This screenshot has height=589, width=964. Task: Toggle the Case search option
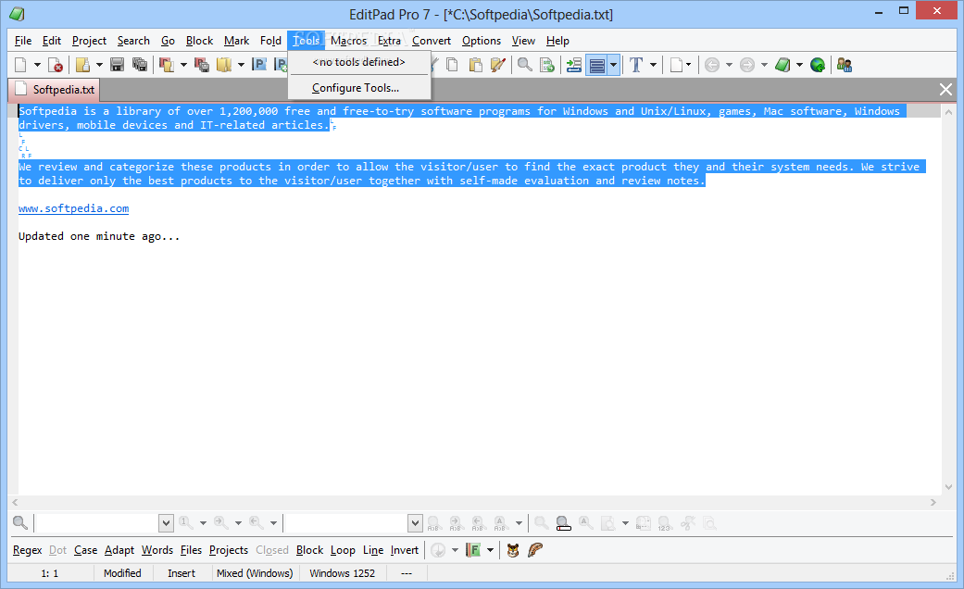85,550
